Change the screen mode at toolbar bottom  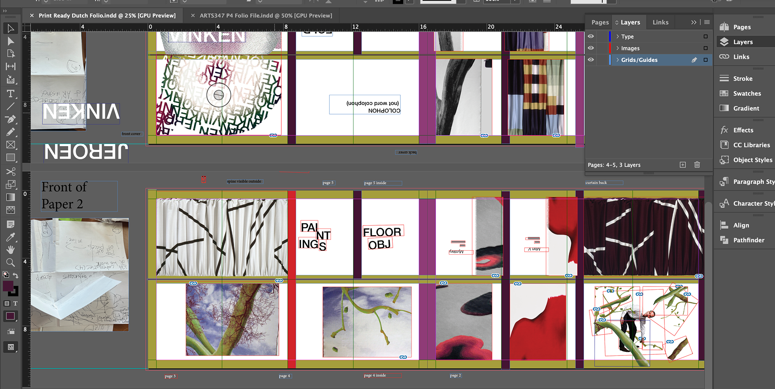point(11,347)
